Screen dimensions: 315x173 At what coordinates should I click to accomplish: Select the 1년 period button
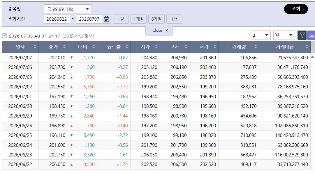coord(174,19)
